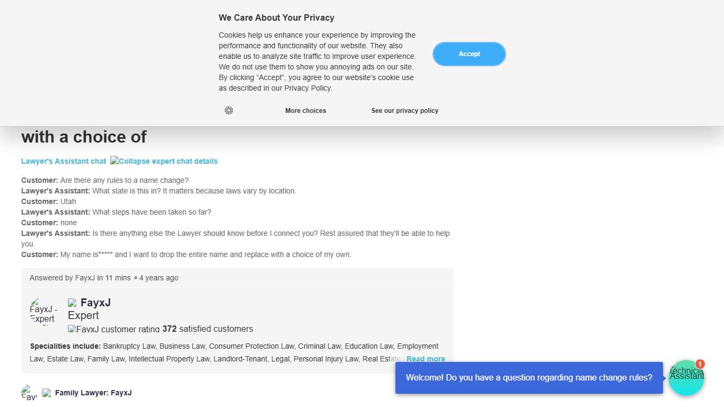Click the Answered by FayxJ header line

pyautogui.click(x=104, y=278)
